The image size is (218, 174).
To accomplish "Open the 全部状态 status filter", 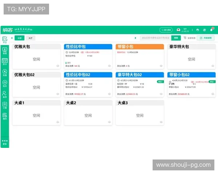I will click(x=190, y=38).
